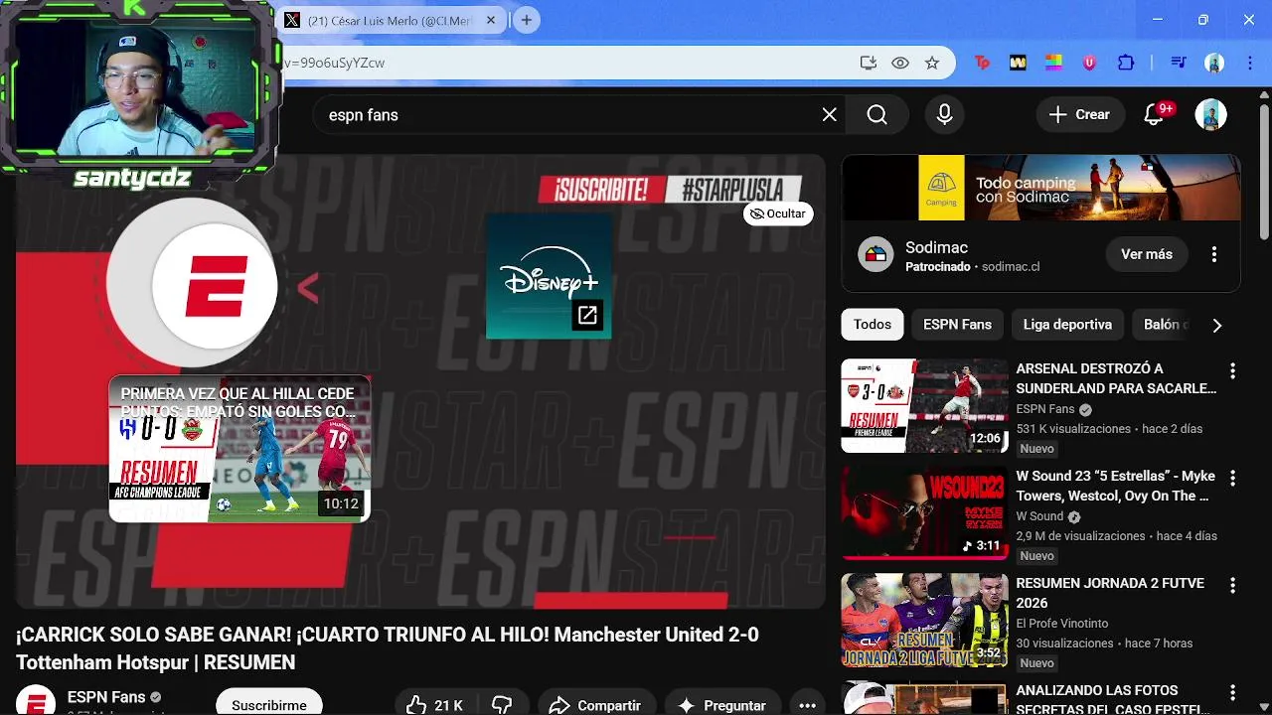Click the install app icon in address bar
The image size is (1272, 715).
click(x=869, y=63)
